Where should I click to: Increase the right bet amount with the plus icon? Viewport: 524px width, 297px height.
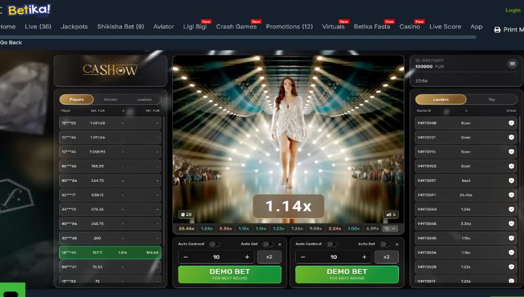[x=364, y=257]
